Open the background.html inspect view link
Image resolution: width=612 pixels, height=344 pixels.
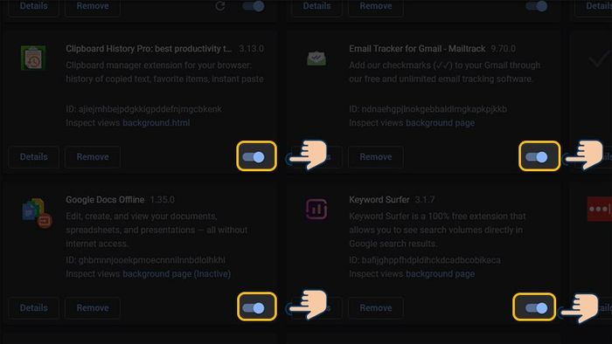pyautogui.click(x=156, y=123)
